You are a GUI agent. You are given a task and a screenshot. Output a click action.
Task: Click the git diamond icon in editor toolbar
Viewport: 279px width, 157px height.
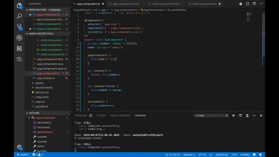pos(241,4)
